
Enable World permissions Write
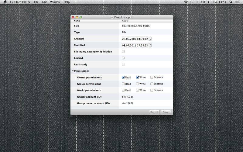[137, 90]
